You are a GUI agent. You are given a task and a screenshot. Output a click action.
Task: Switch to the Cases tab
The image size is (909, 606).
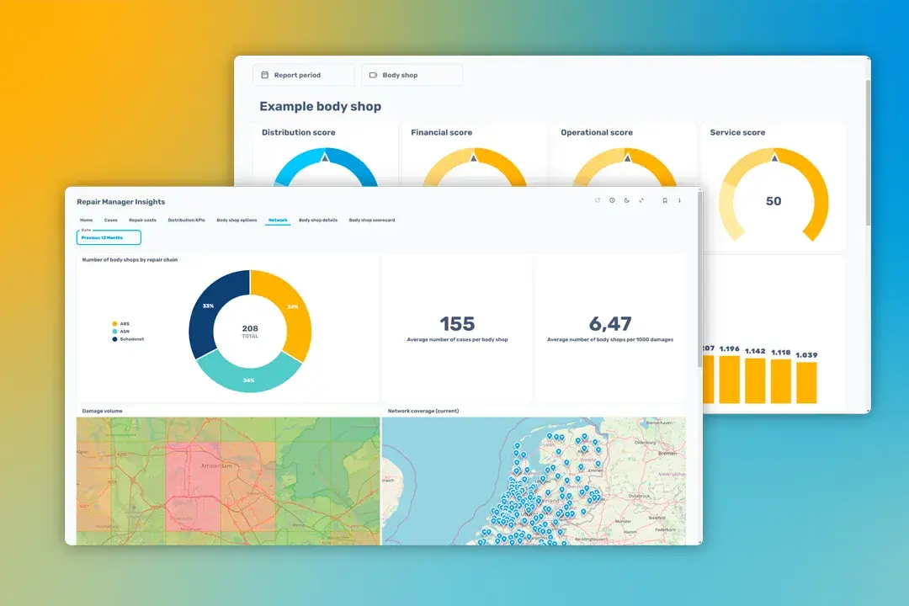111,221
